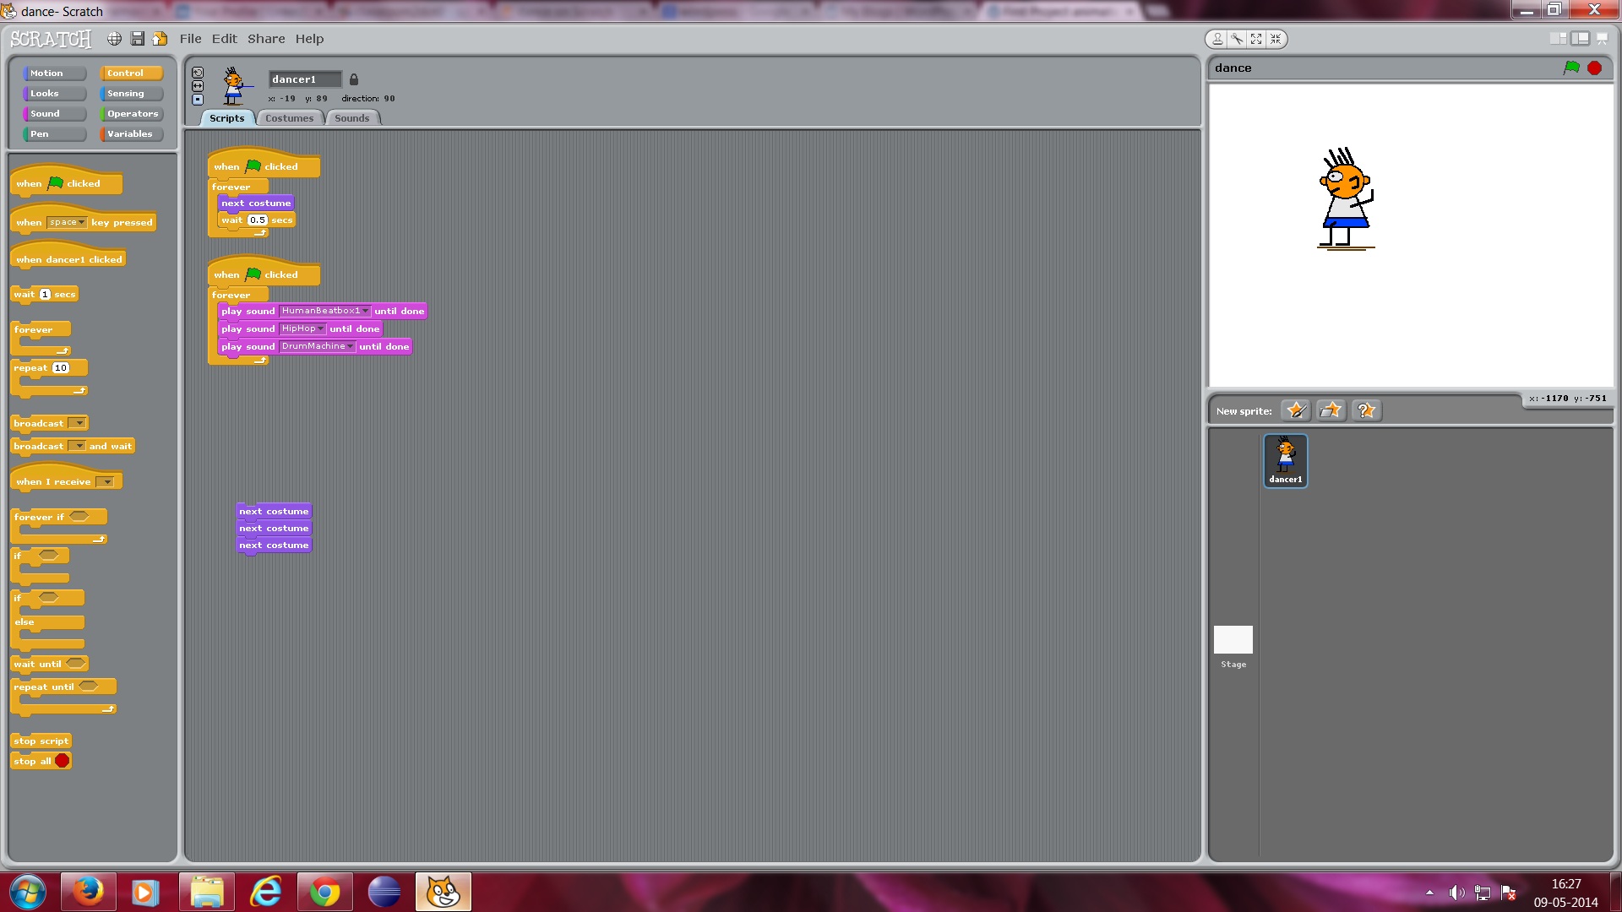Screen dimensions: 1622x912
Task: Set rotation style to left-right flip only
Action: pos(198,86)
